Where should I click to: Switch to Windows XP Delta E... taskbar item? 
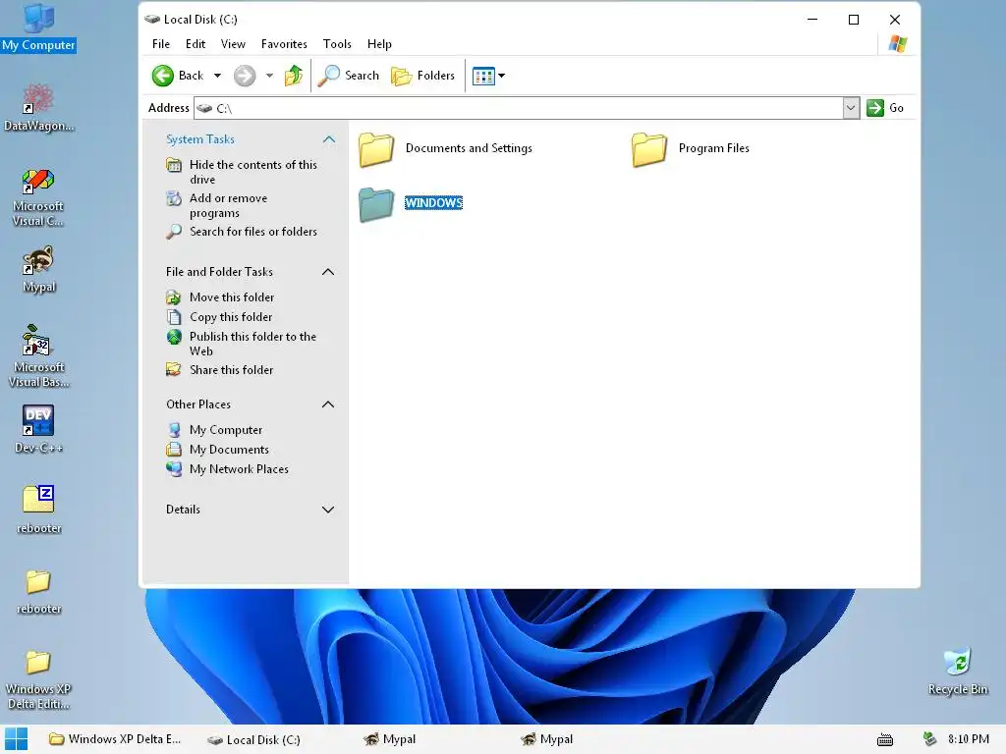coord(116,739)
